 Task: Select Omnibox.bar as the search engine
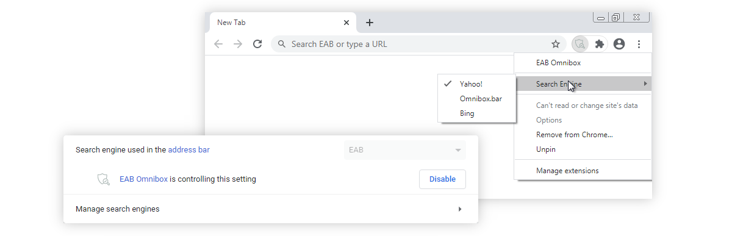pos(477,99)
